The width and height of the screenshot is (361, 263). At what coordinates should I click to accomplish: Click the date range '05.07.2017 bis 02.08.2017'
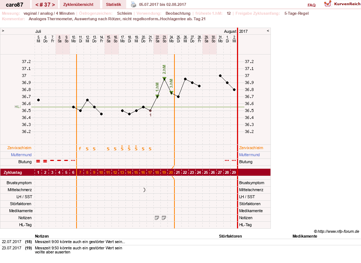(163, 4)
